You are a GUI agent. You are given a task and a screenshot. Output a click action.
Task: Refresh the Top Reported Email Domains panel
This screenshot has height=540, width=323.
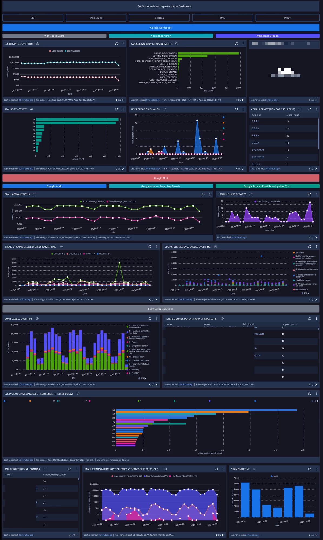click(x=70, y=469)
